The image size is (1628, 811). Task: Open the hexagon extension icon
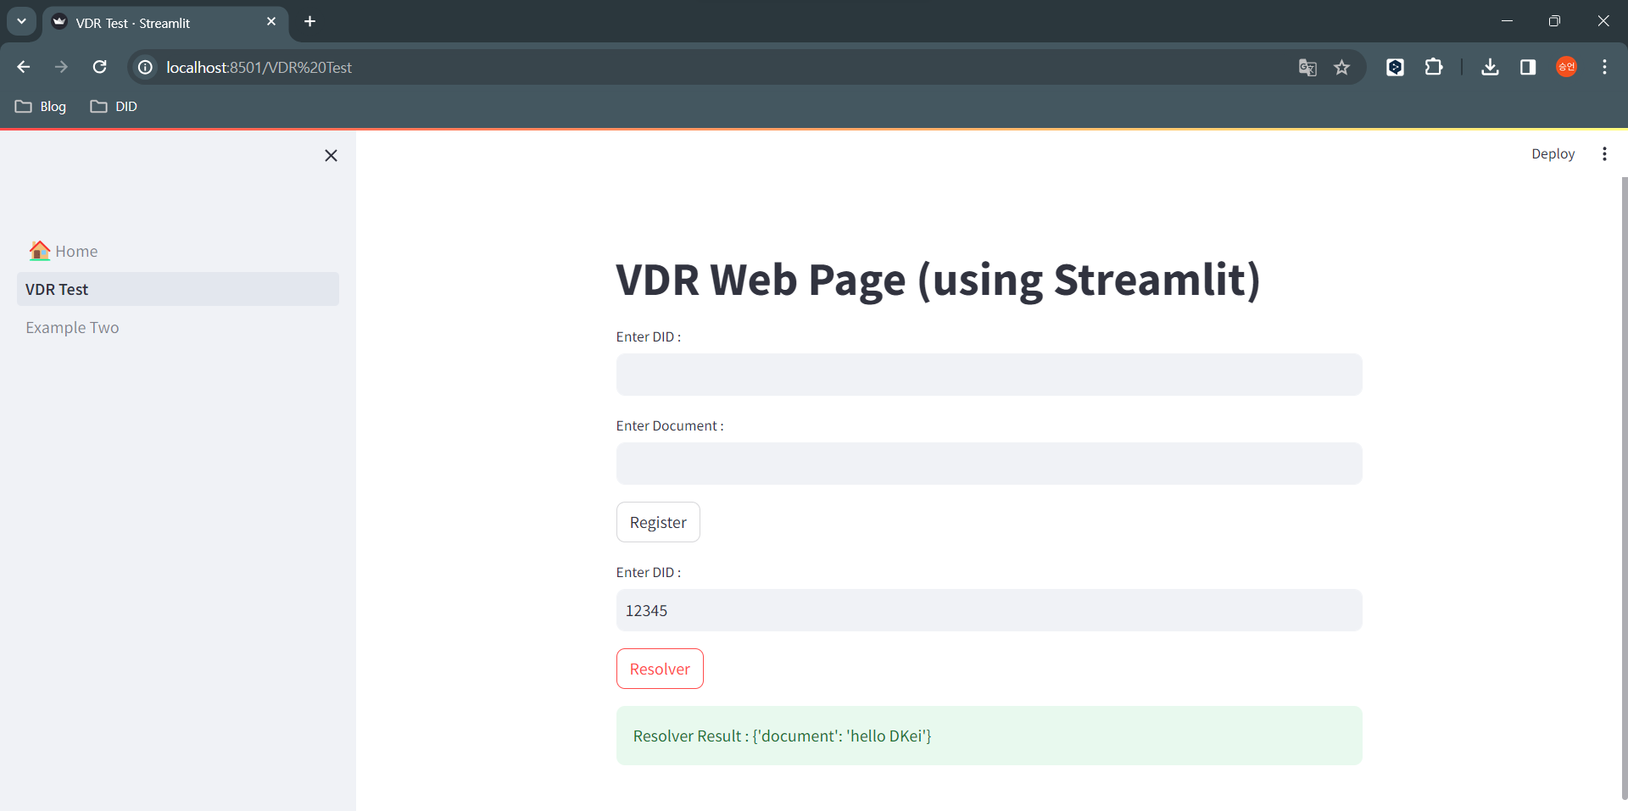point(1395,67)
